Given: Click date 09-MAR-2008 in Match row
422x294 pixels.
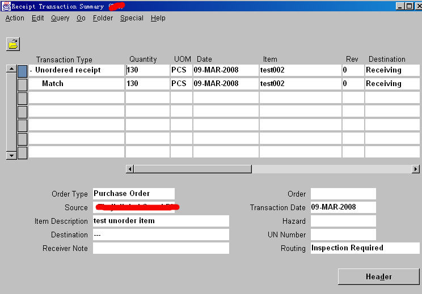Looking at the screenshot, I should (226, 84).
